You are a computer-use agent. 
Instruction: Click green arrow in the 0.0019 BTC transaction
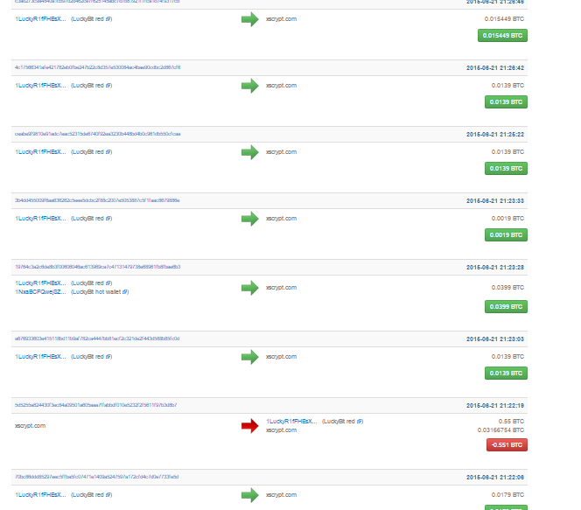[250, 219]
